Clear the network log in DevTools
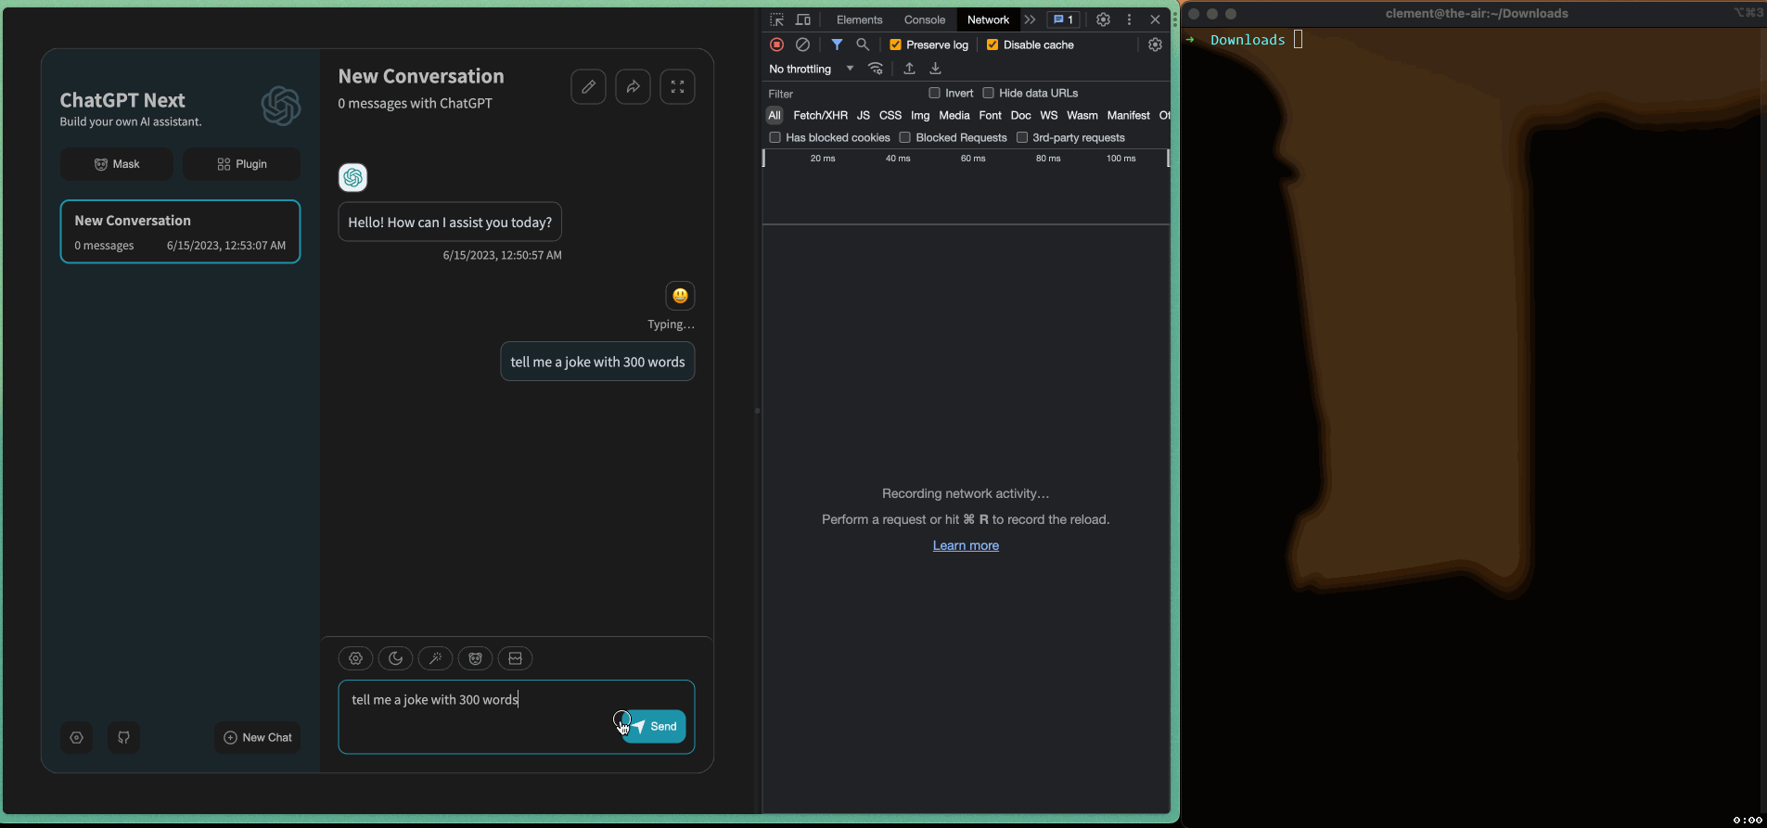This screenshot has width=1767, height=828. 803,45
